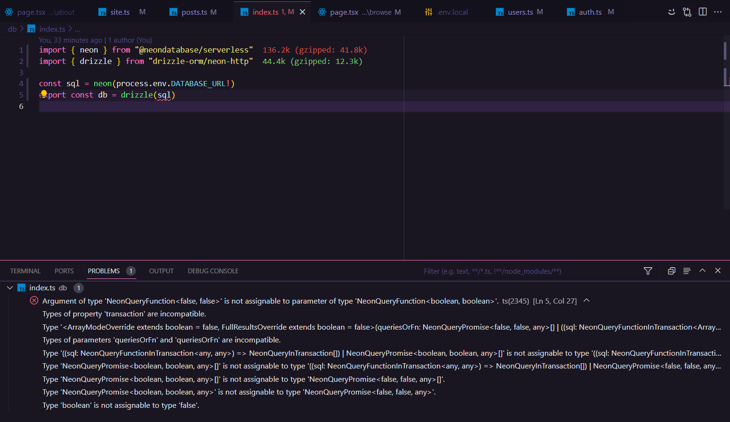Viewport: 730px width, 422px height.
Task: Collapse all entries in the Problems panel
Action: (671, 271)
